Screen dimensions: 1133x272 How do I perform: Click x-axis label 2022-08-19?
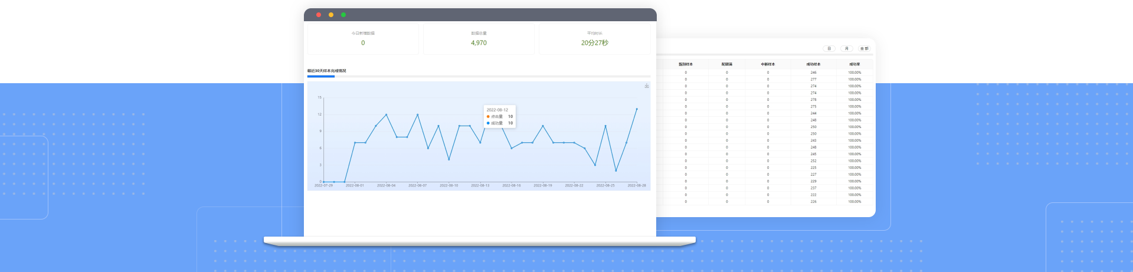543,185
